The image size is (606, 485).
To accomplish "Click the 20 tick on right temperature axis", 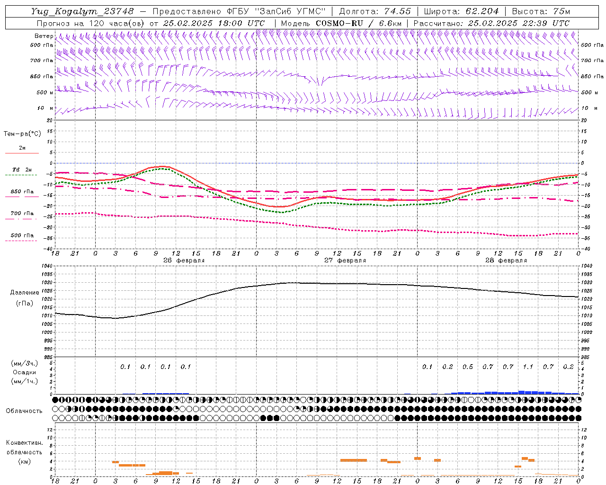I will (584, 120).
